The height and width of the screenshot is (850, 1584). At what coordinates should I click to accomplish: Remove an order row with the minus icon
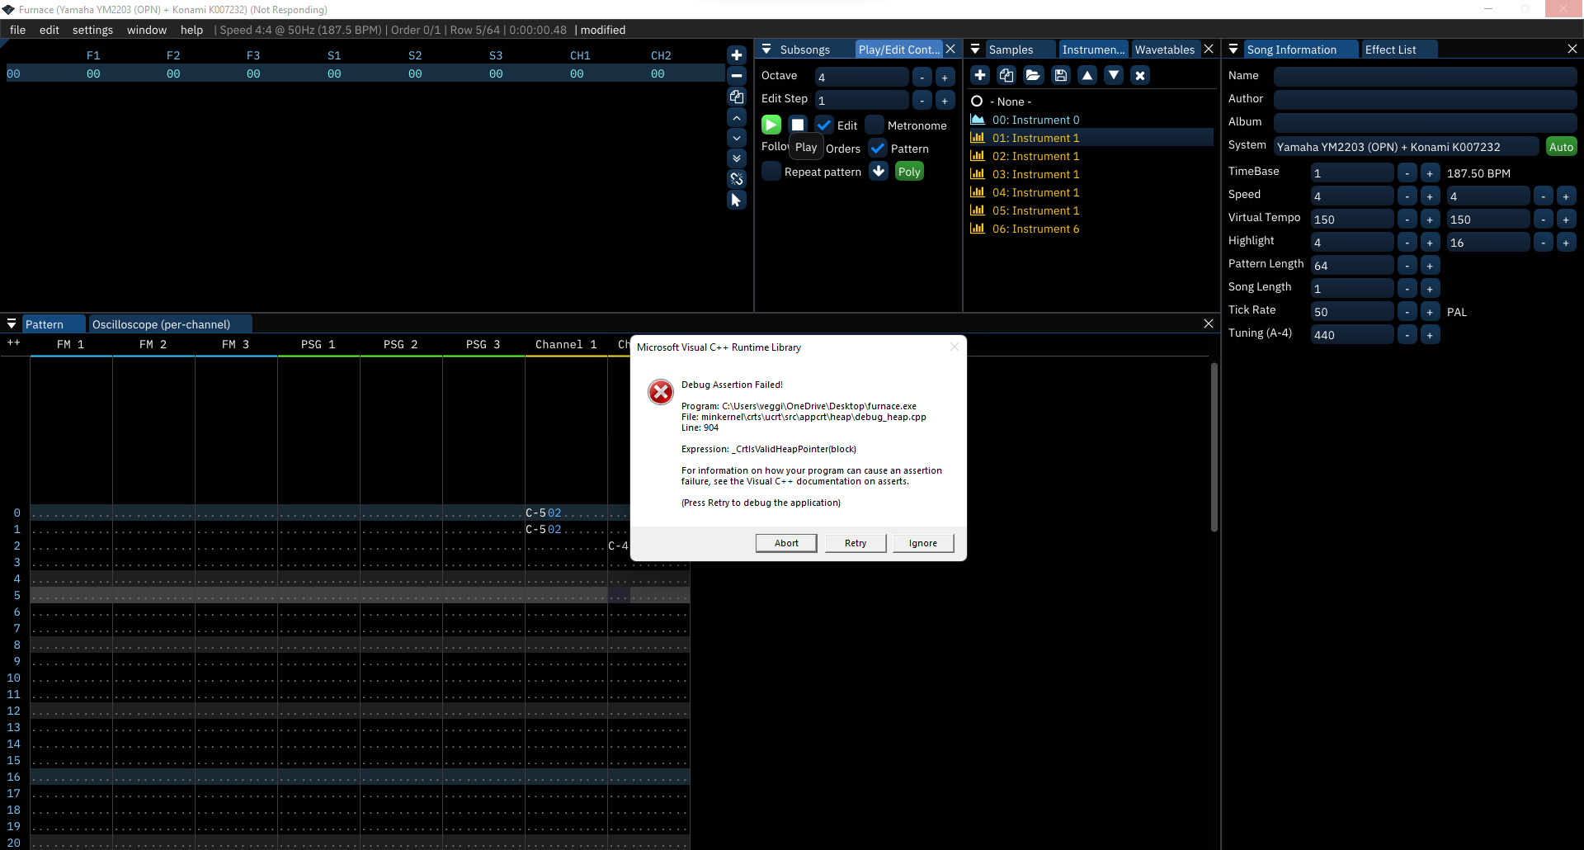coord(737,75)
